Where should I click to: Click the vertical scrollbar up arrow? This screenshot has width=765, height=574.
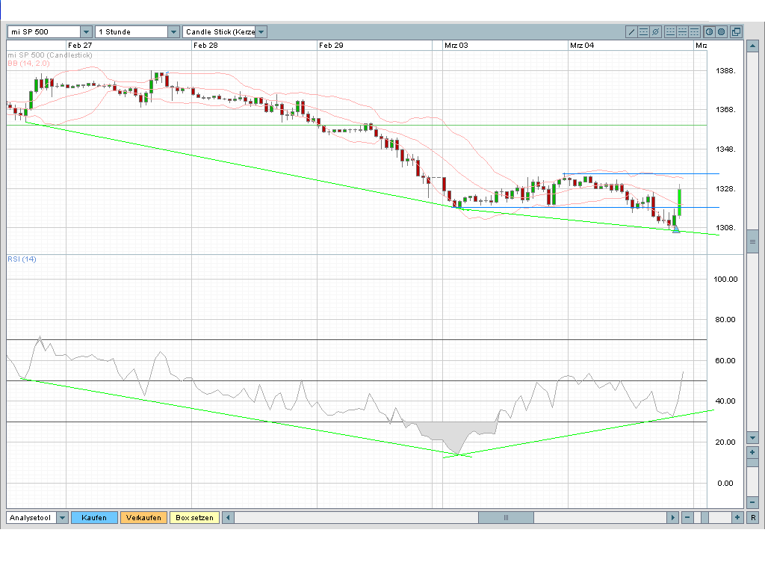pos(752,46)
